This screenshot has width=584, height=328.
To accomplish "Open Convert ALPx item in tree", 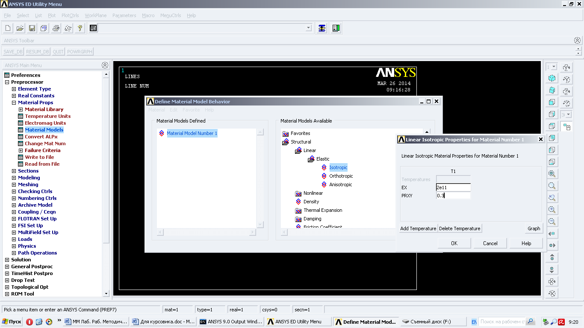I will (x=41, y=137).
